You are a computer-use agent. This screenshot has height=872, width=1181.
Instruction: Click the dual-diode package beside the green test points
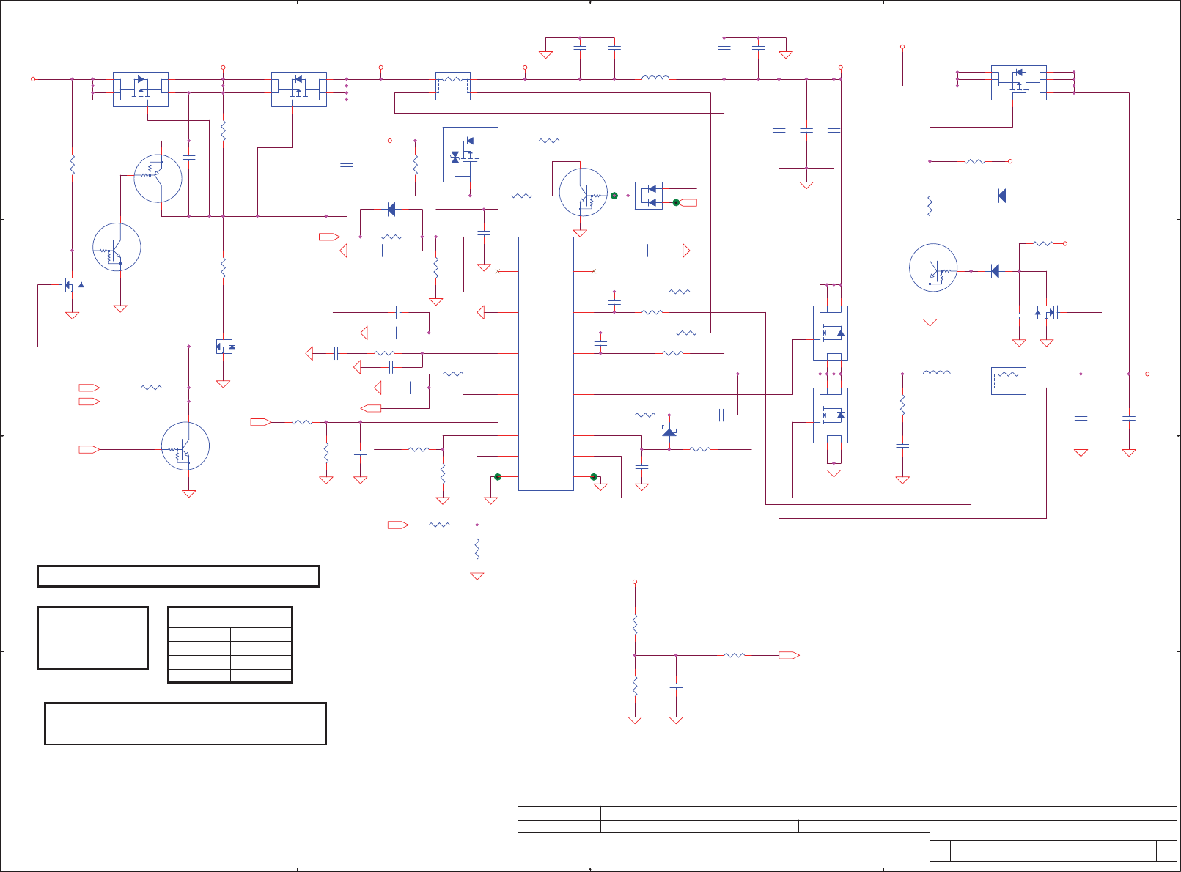tap(648, 196)
